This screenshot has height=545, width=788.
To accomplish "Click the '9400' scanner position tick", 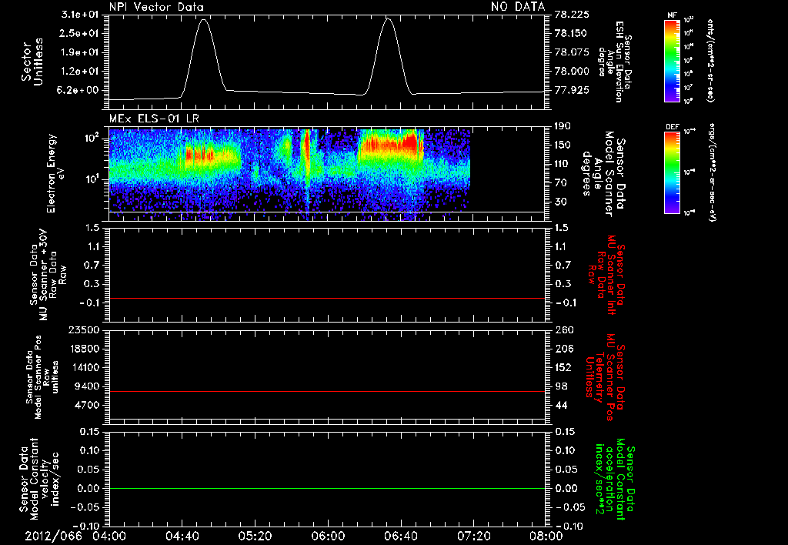I will (x=87, y=386).
